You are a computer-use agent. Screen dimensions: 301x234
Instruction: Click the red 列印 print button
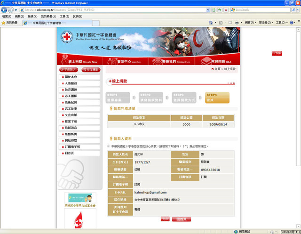(x=165, y=219)
